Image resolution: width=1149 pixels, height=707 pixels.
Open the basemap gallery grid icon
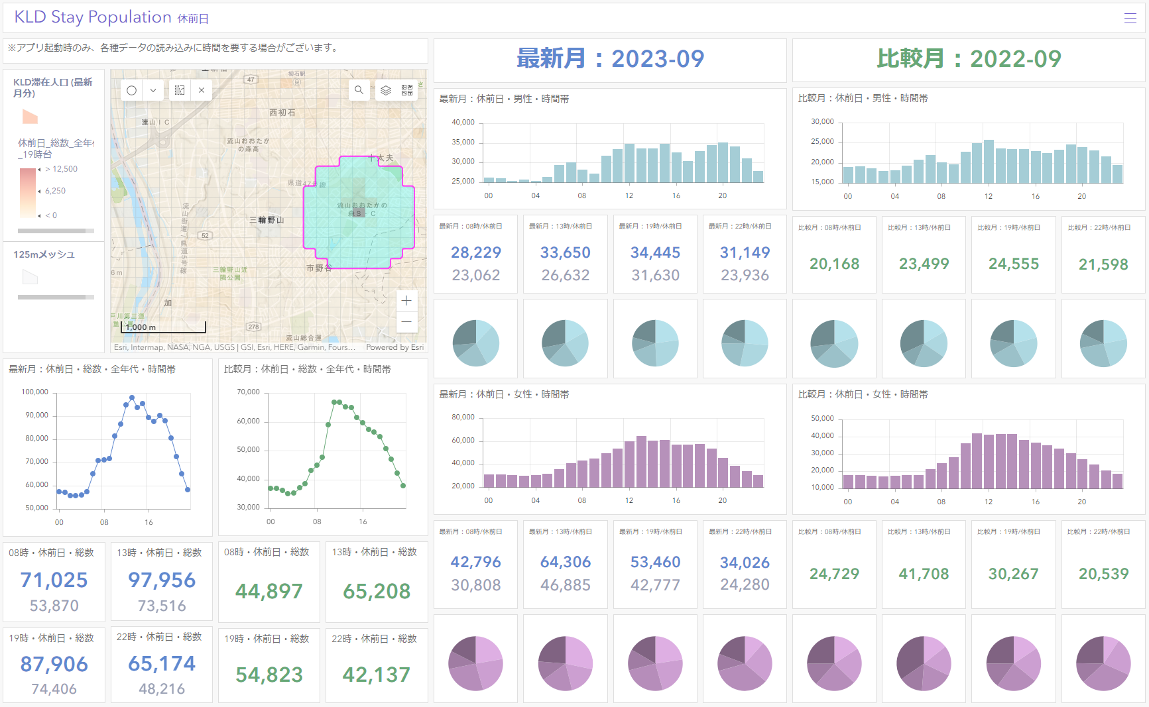[407, 90]
